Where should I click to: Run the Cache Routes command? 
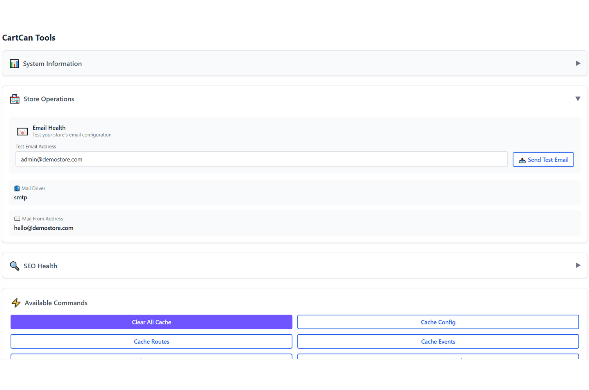[x=151, y=341]
